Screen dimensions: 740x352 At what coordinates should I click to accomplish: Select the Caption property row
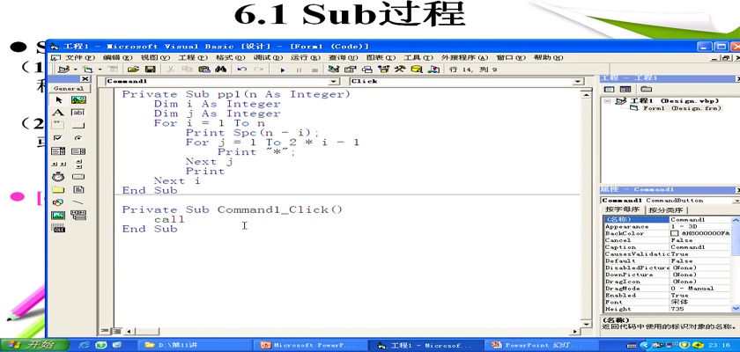tap(669, 247)
